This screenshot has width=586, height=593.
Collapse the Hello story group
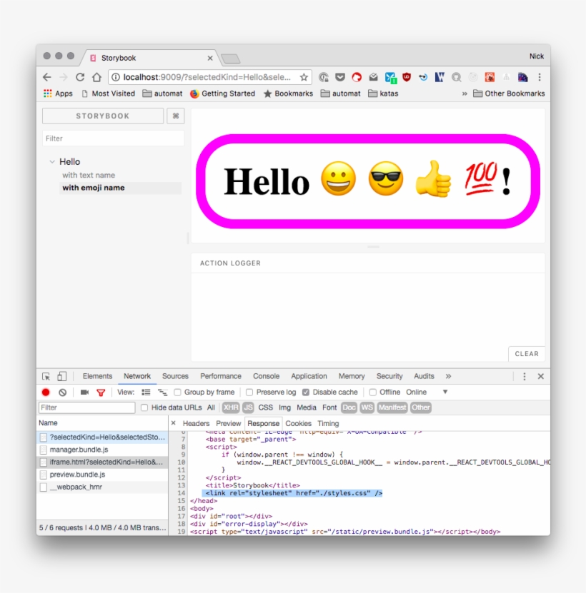click(x=52, y=162)
